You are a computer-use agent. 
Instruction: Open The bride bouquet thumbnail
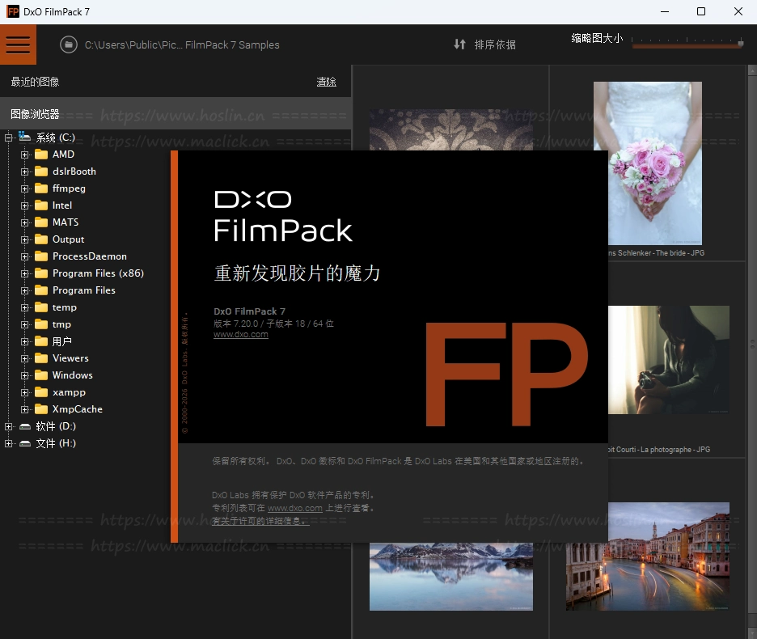[x=647, y=163]
